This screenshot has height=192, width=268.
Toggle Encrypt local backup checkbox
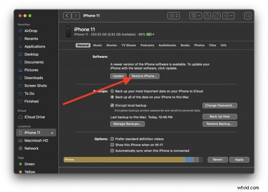point(112,105)
